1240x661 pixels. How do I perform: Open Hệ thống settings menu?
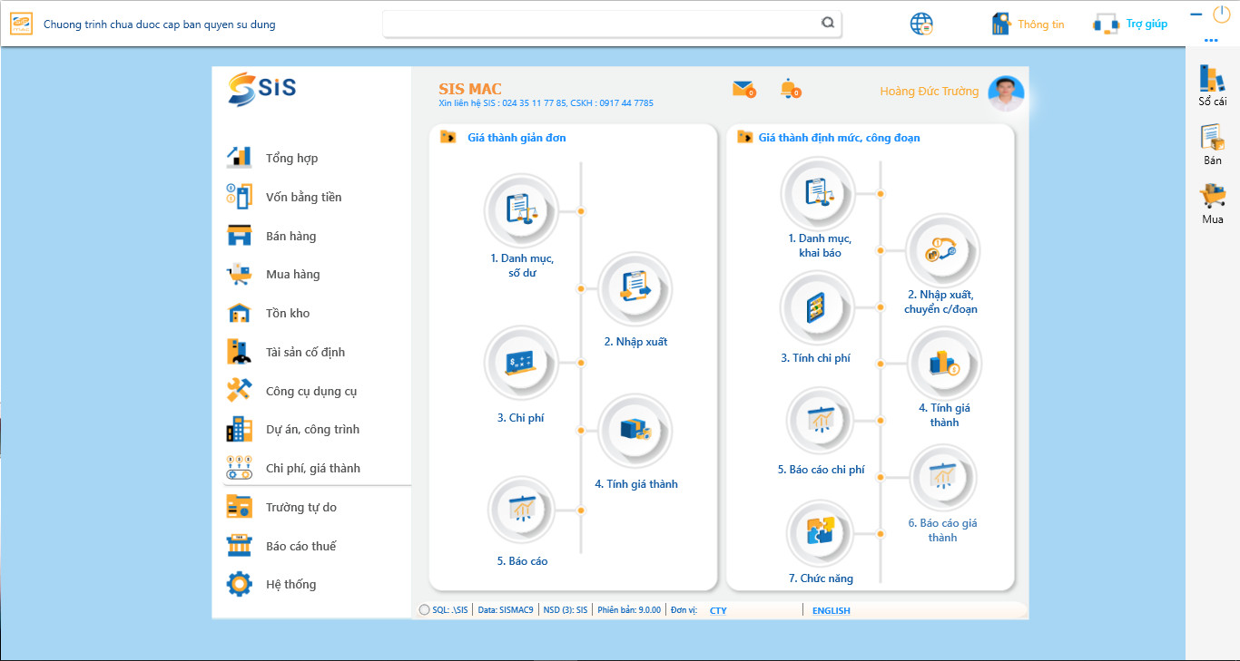coord(290,585)
